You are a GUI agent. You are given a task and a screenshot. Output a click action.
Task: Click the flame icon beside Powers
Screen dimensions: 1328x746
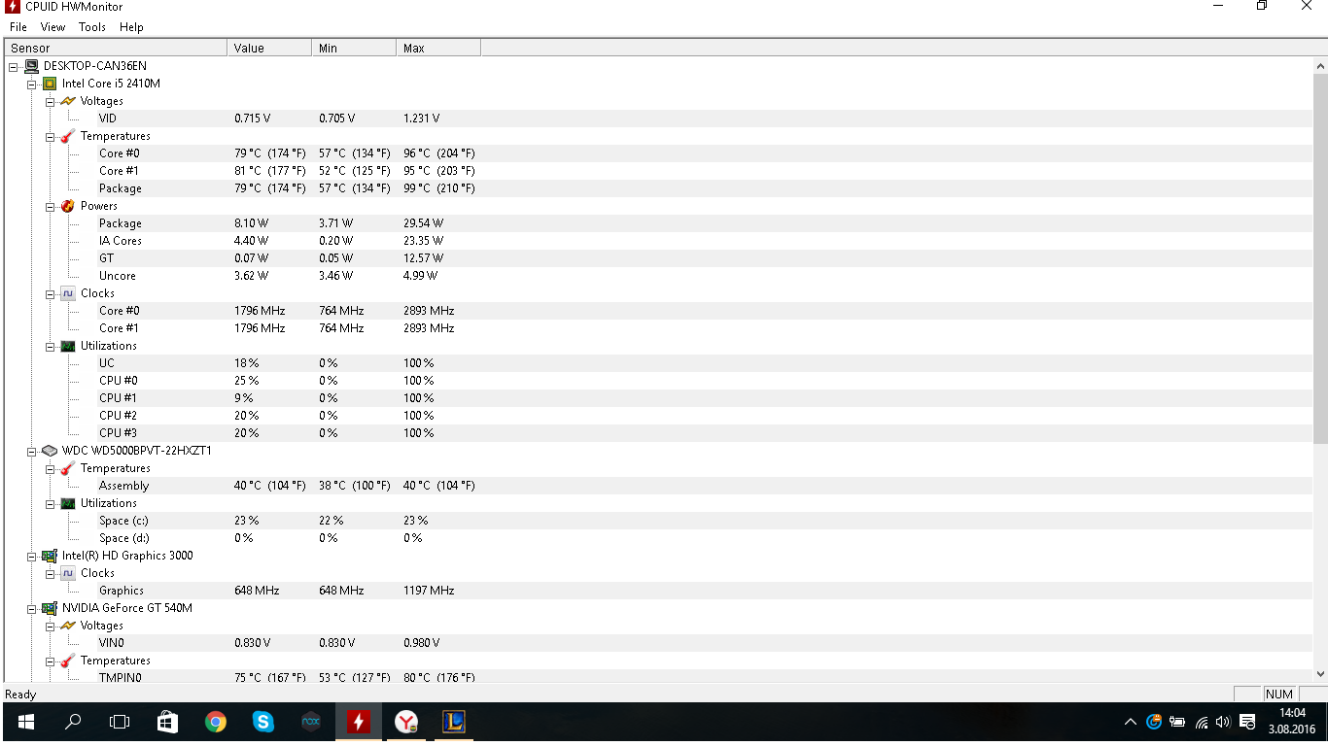[68, 206]
